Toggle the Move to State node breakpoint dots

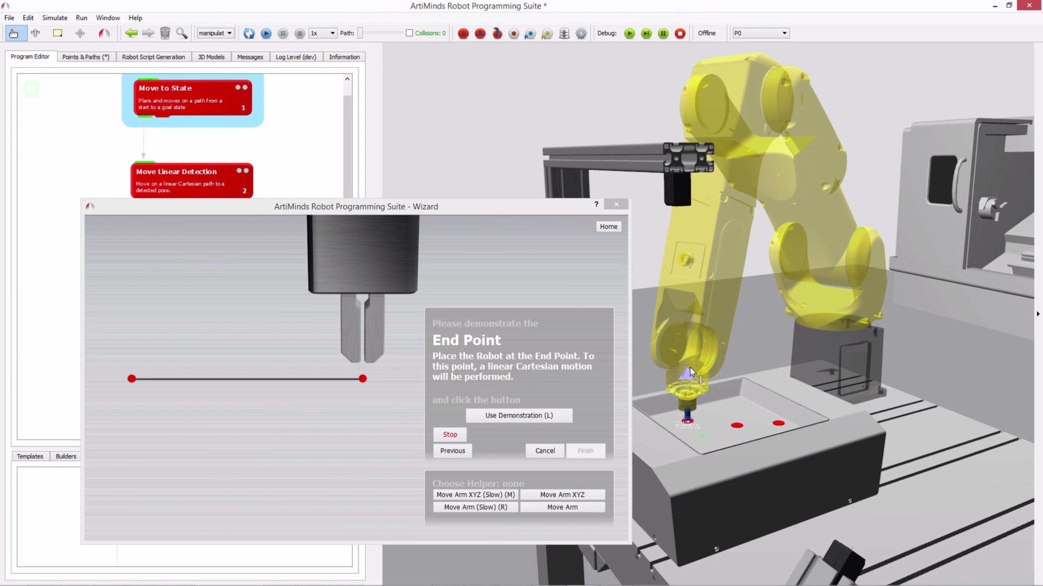click(x=241, y=87)
